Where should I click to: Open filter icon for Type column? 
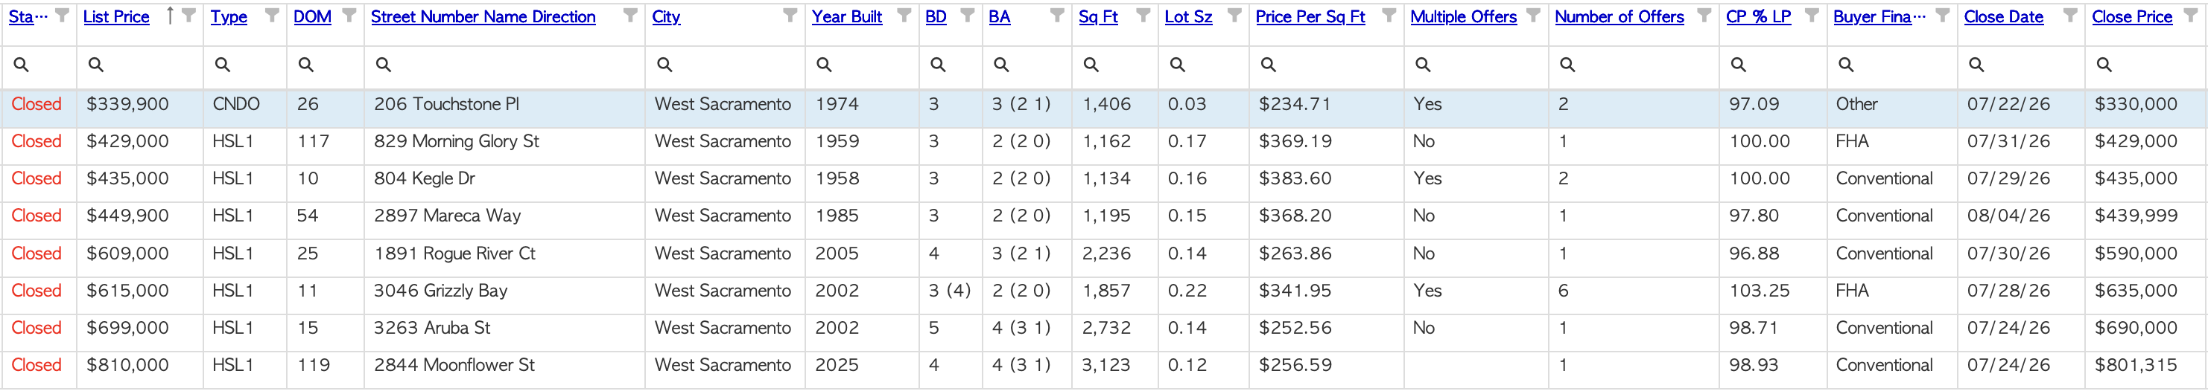[x=272, y=16]
